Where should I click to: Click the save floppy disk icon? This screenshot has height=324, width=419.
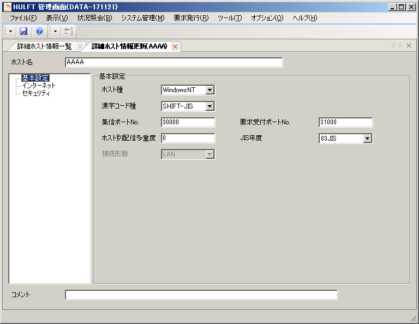(23, 32)
